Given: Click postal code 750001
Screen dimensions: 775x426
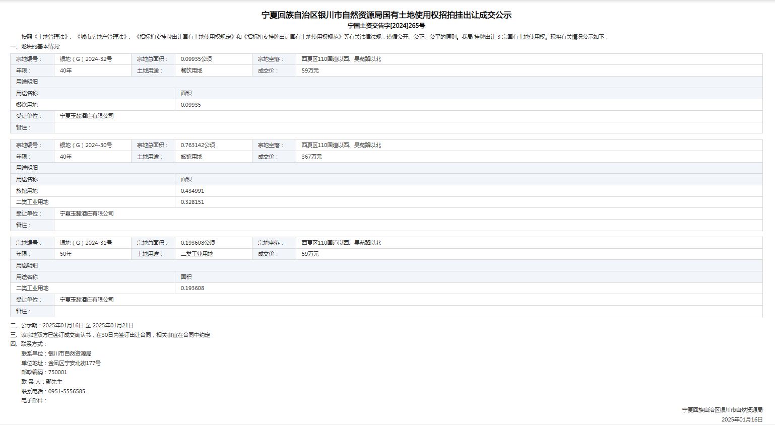Looking at the screenshot, I should (x=57, y=372).
